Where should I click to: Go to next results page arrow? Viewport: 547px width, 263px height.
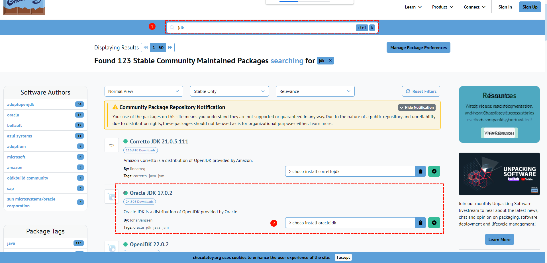point(170,47)
